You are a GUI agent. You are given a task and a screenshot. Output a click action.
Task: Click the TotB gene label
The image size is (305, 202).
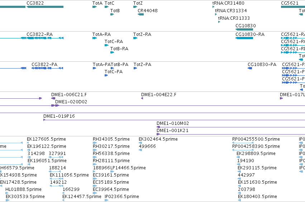coord(115,10)
